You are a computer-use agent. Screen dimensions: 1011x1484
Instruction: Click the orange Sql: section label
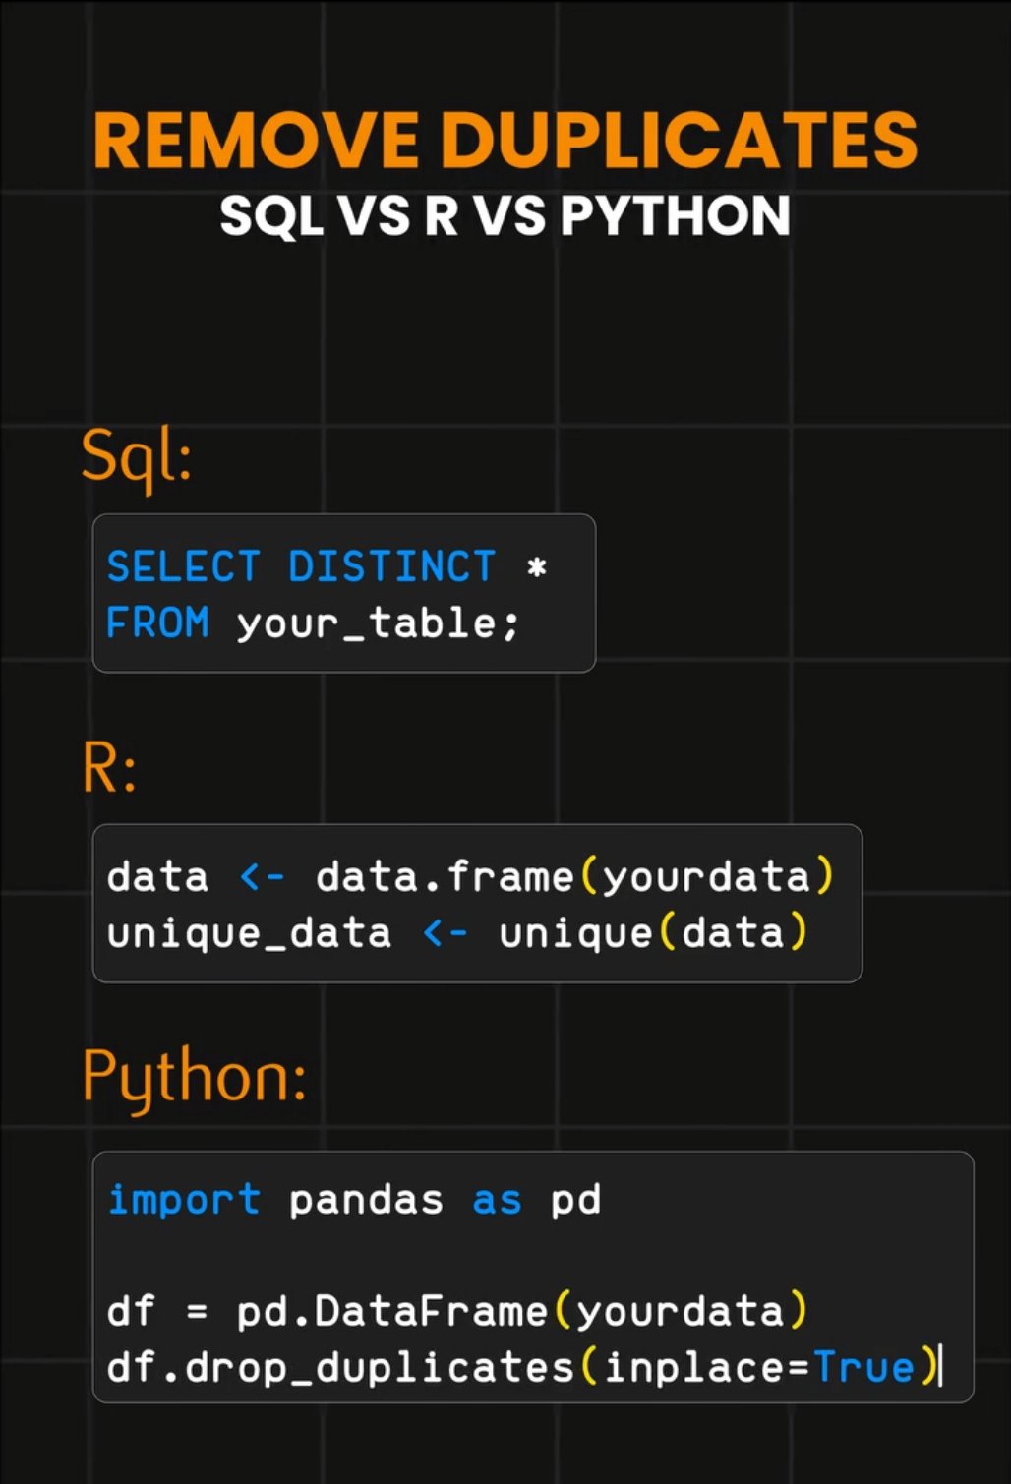[x=136, y=457]
